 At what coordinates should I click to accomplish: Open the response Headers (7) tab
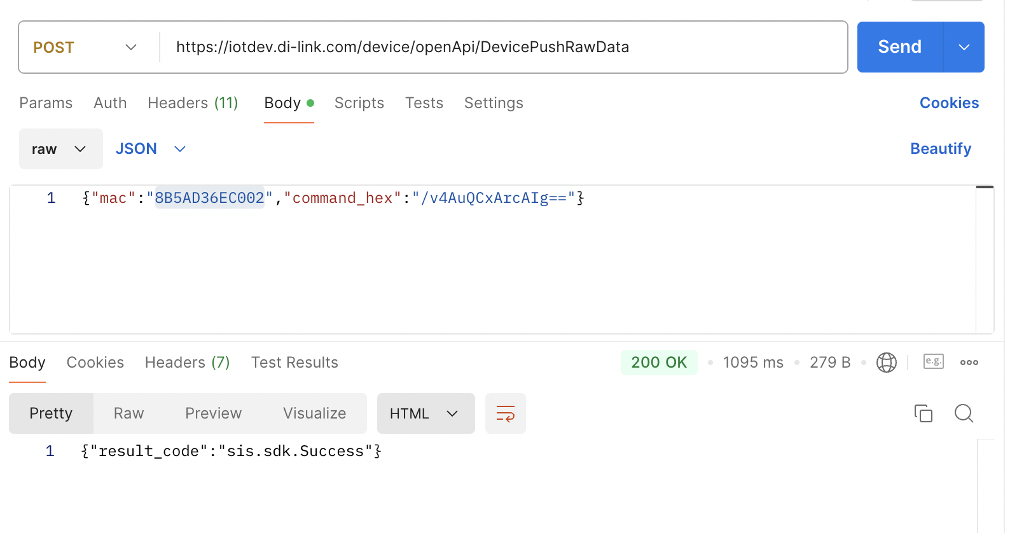click(187, 363)
